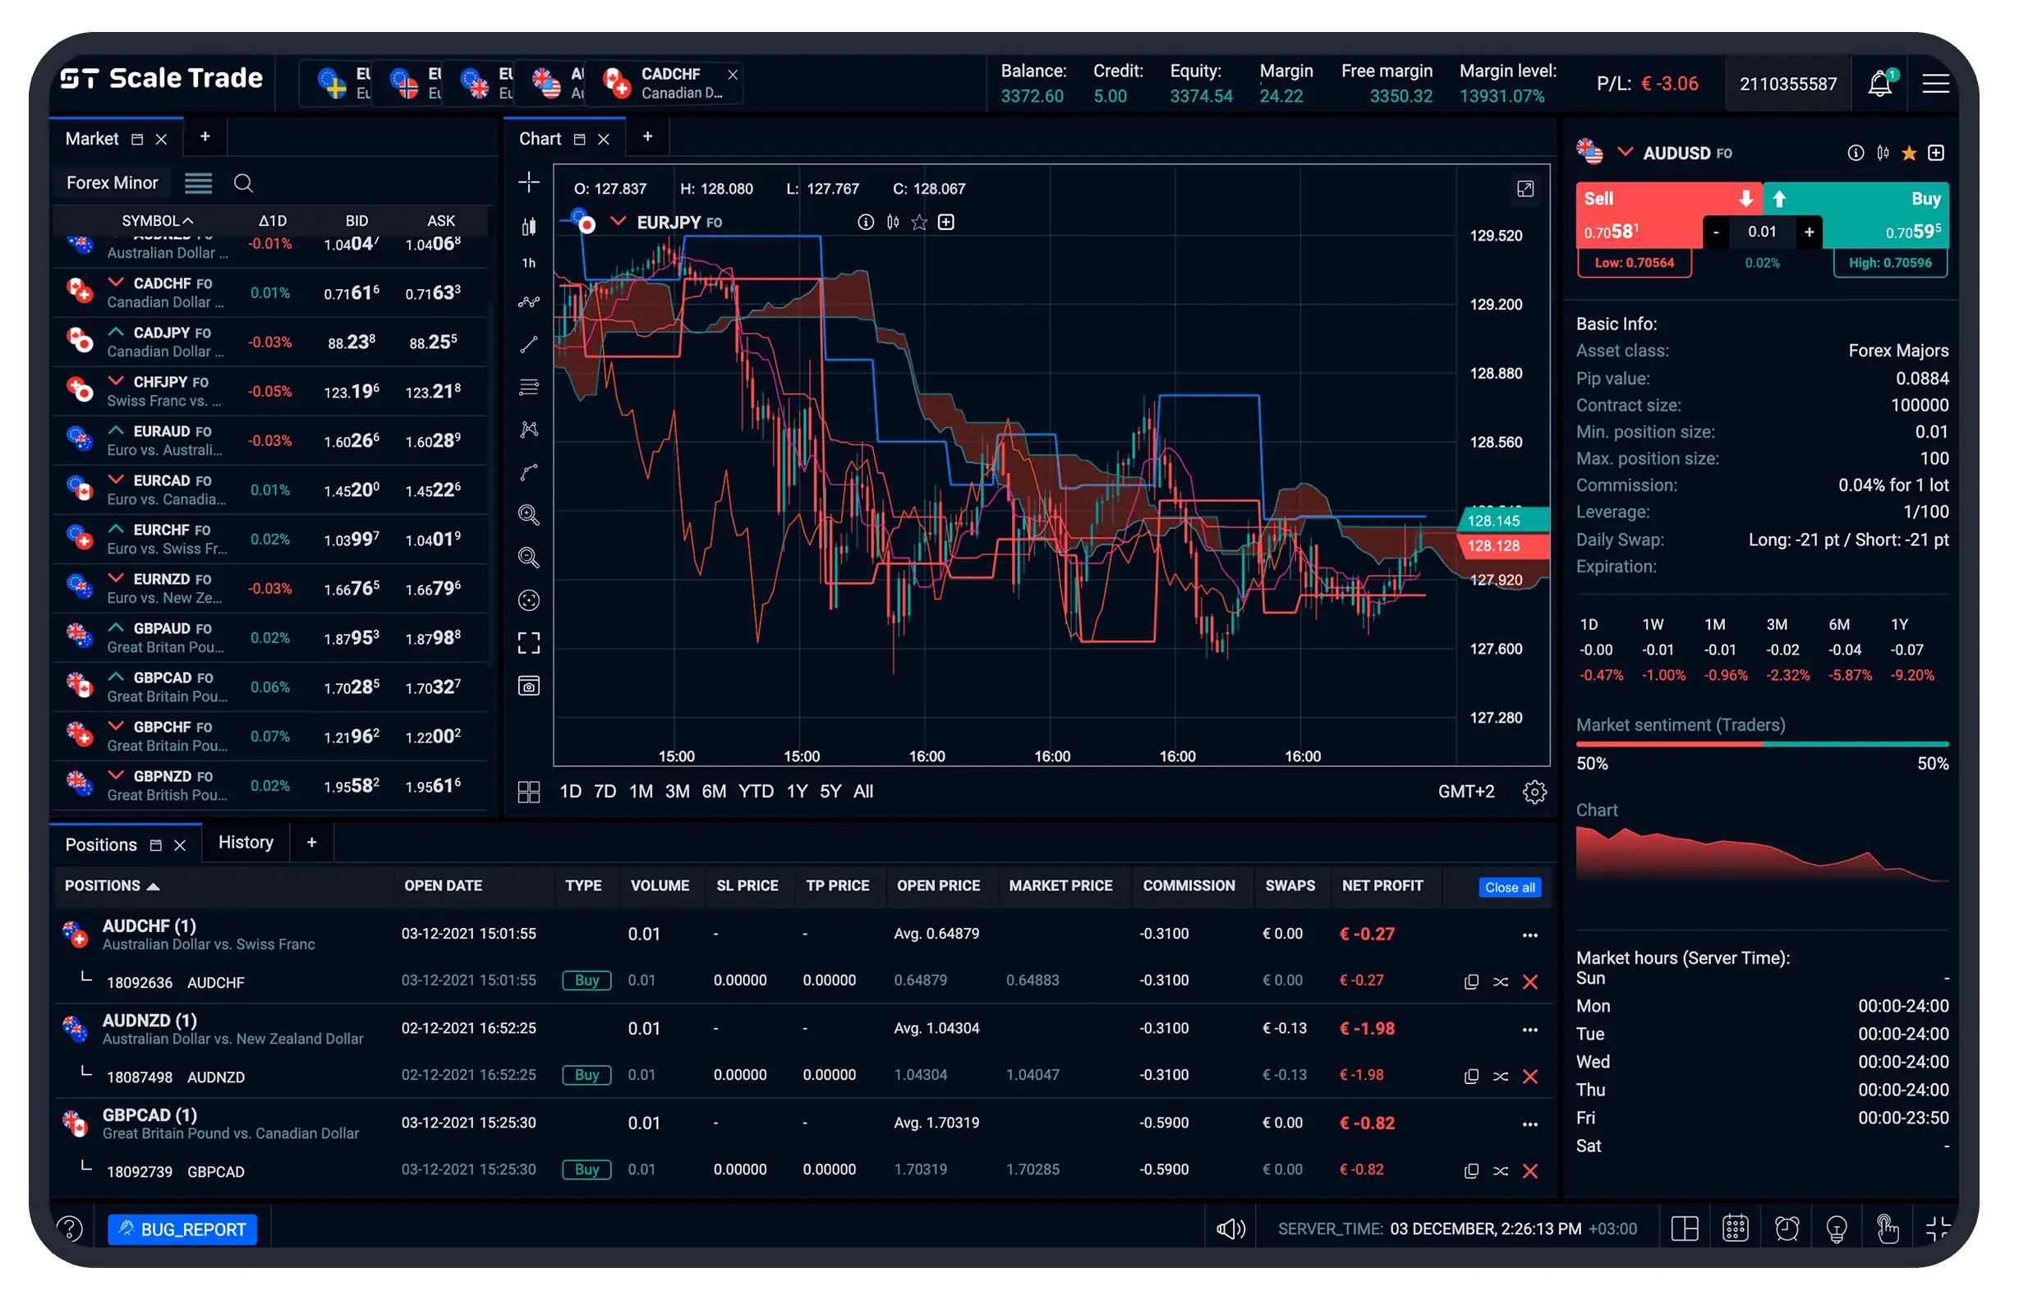Toggle EURJPY favorite star in chart
Image resolution: width=2019 pixels, height=1300 pixels.
pyautogui.click(x=918, y=223)
